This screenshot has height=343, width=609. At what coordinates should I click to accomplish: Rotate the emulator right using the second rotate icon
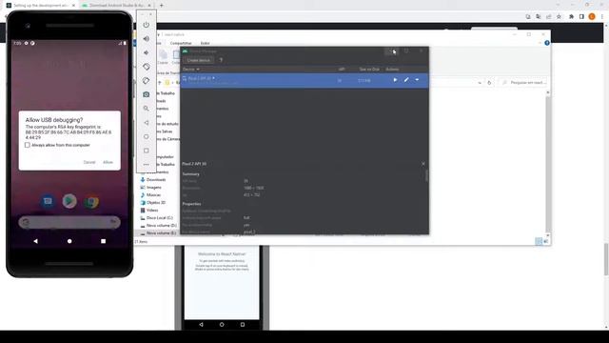coord(146,80)
